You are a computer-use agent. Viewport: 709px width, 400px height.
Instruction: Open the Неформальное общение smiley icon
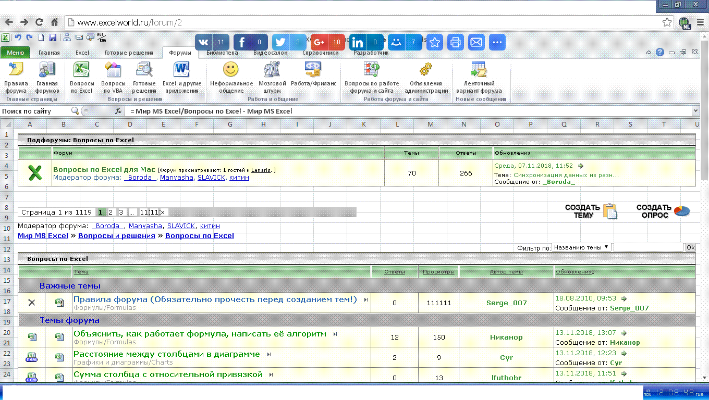pos(231,69)
